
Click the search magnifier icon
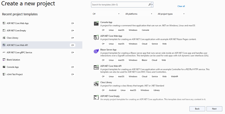pos(149,5)
